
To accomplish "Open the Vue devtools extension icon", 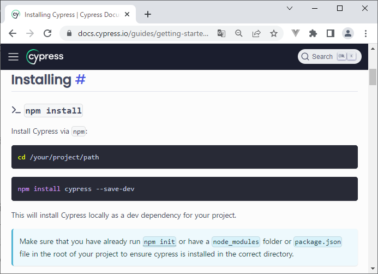I will [295, 33].
